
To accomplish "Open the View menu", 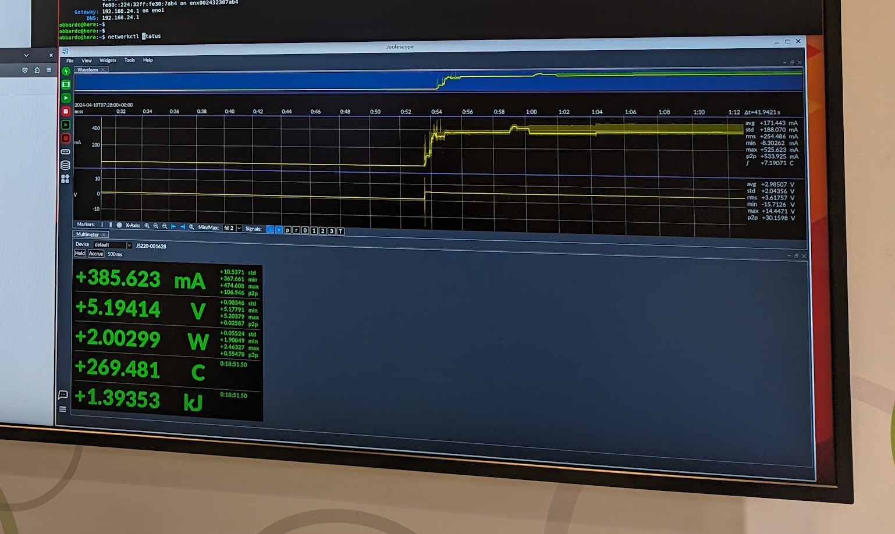I will pyautogui.click(x=87, y=60).
